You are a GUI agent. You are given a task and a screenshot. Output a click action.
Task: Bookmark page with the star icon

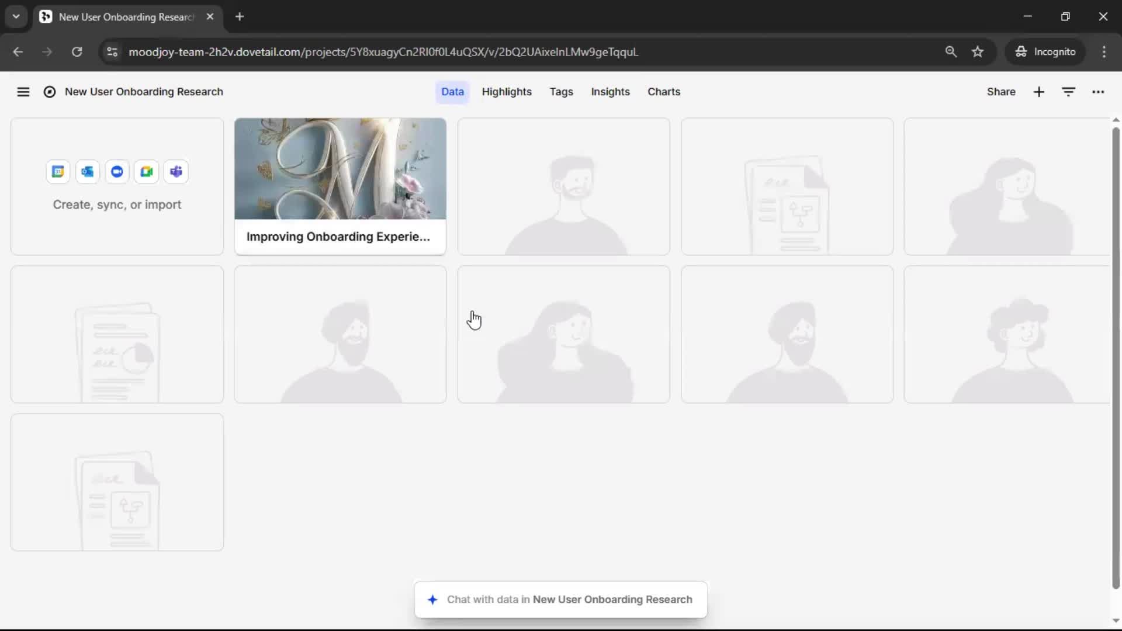click(x=978, y=51)
